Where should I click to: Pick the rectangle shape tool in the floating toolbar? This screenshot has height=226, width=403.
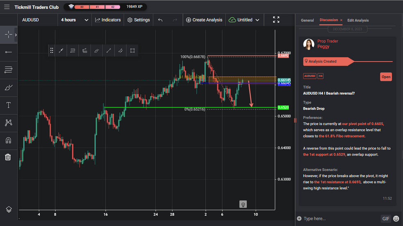click(132, 51)
